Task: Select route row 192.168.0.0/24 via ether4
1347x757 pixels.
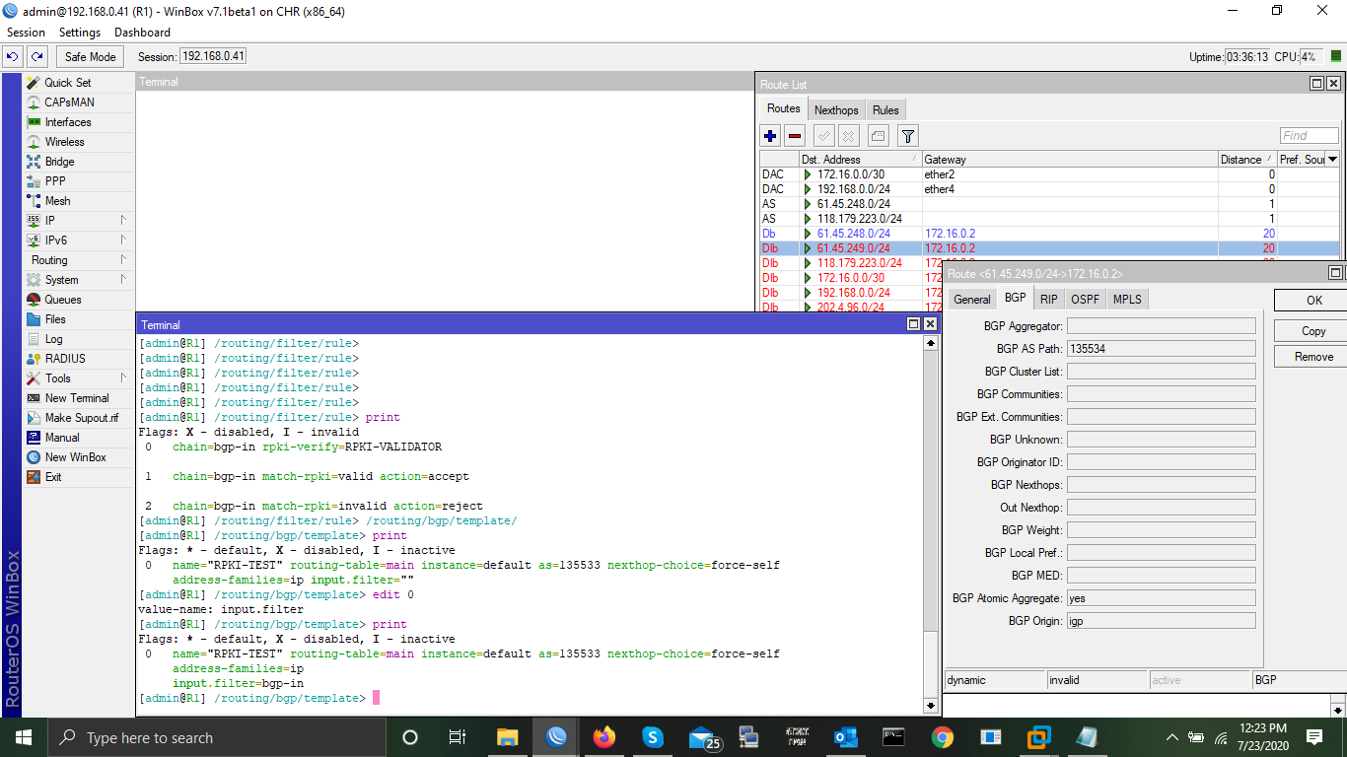Action: point(1049,189)
